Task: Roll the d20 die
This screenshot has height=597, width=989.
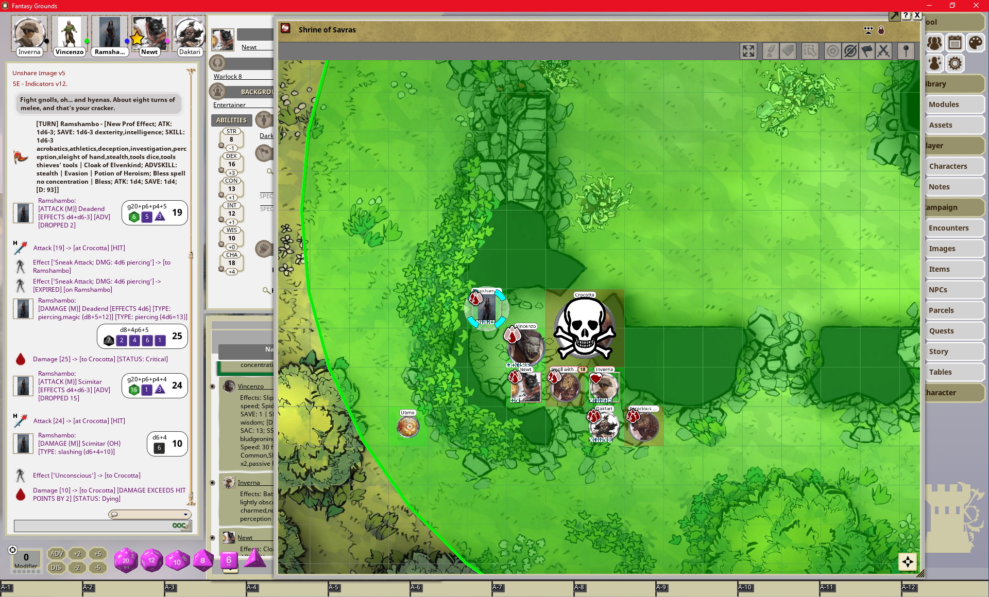Action: 126,560
